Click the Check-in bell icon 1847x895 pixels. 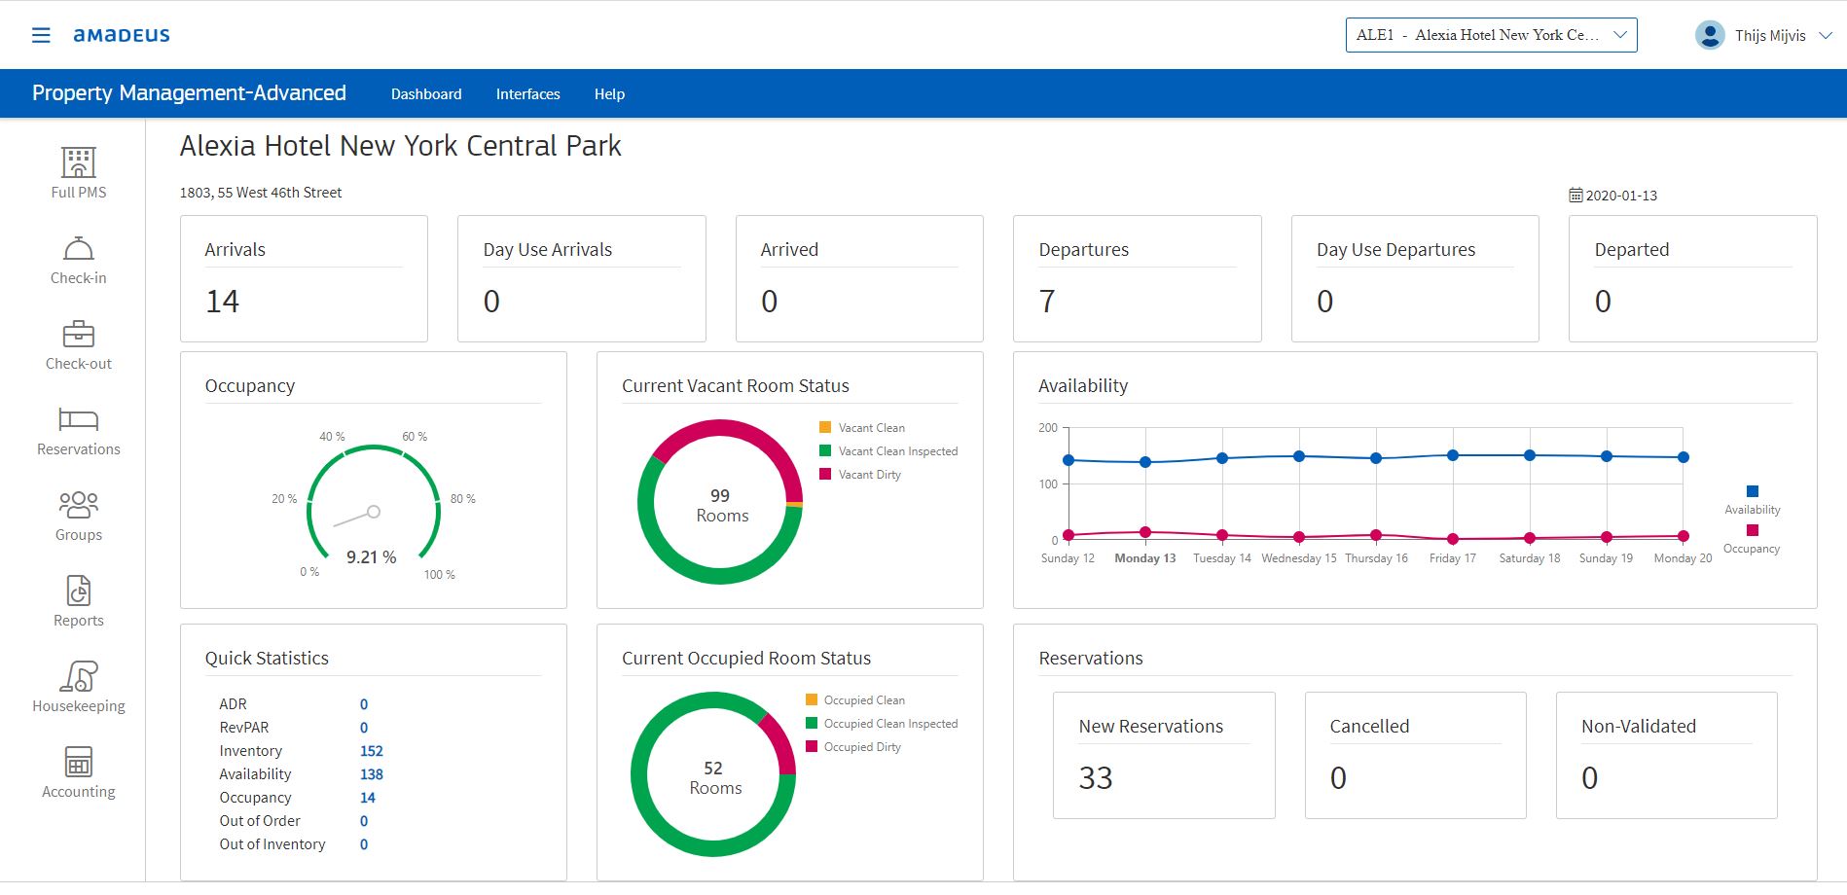pyautogui.click(x=79, y=249)
